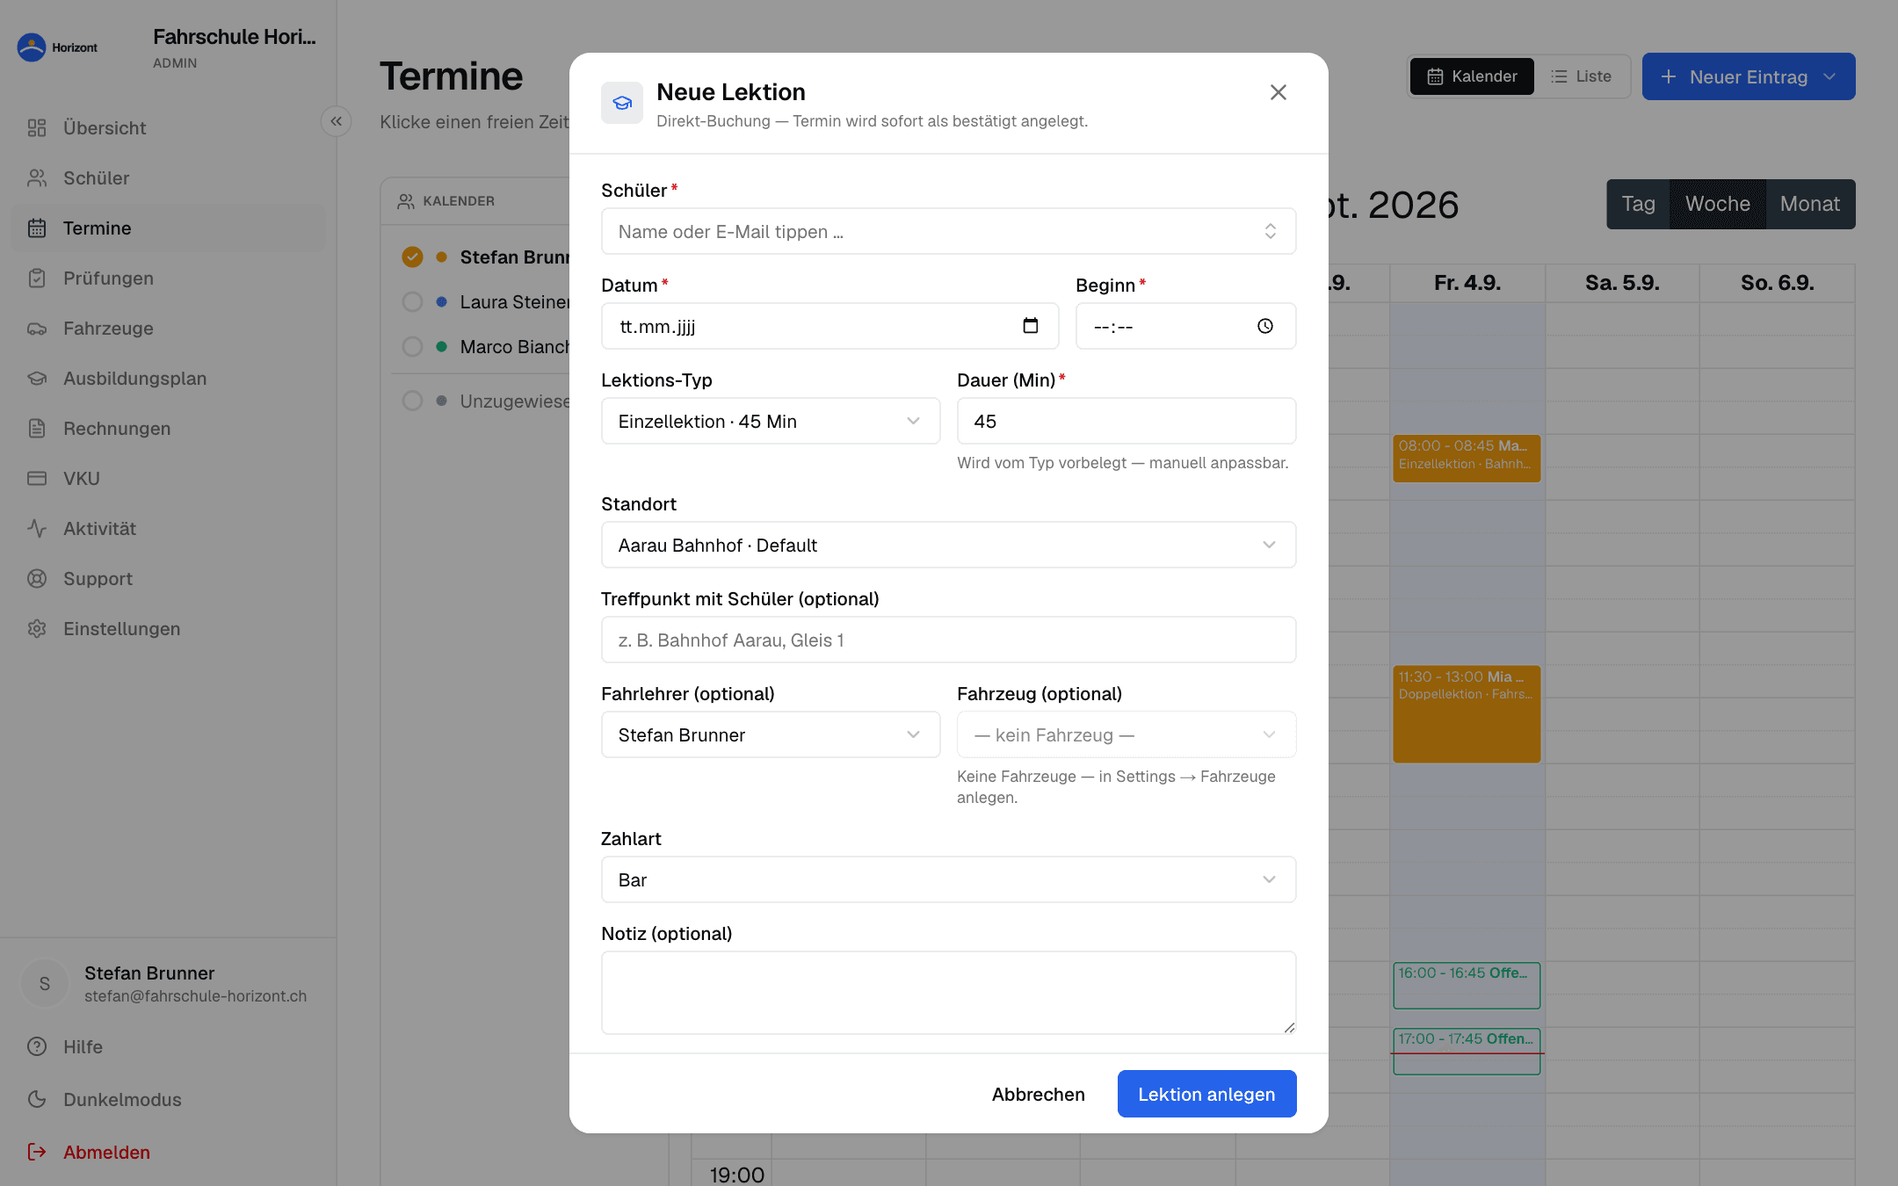Click the Abbrechen button
Viewport: 1898px width, 1186px height.
click(x=1038, y=1094)
